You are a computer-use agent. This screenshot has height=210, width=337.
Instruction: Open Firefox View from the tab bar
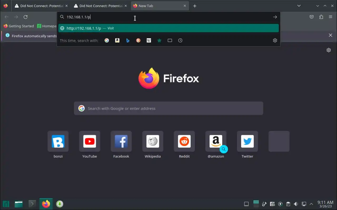pyautogui.click(x=6, y=6)
